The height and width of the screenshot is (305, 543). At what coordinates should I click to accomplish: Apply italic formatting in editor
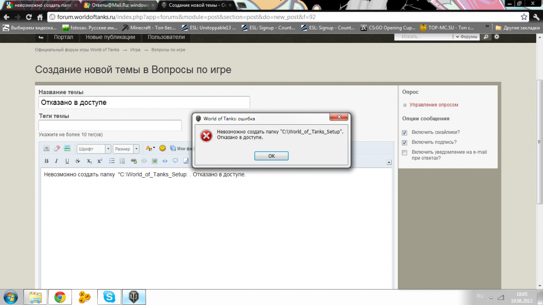click(57, 161)
